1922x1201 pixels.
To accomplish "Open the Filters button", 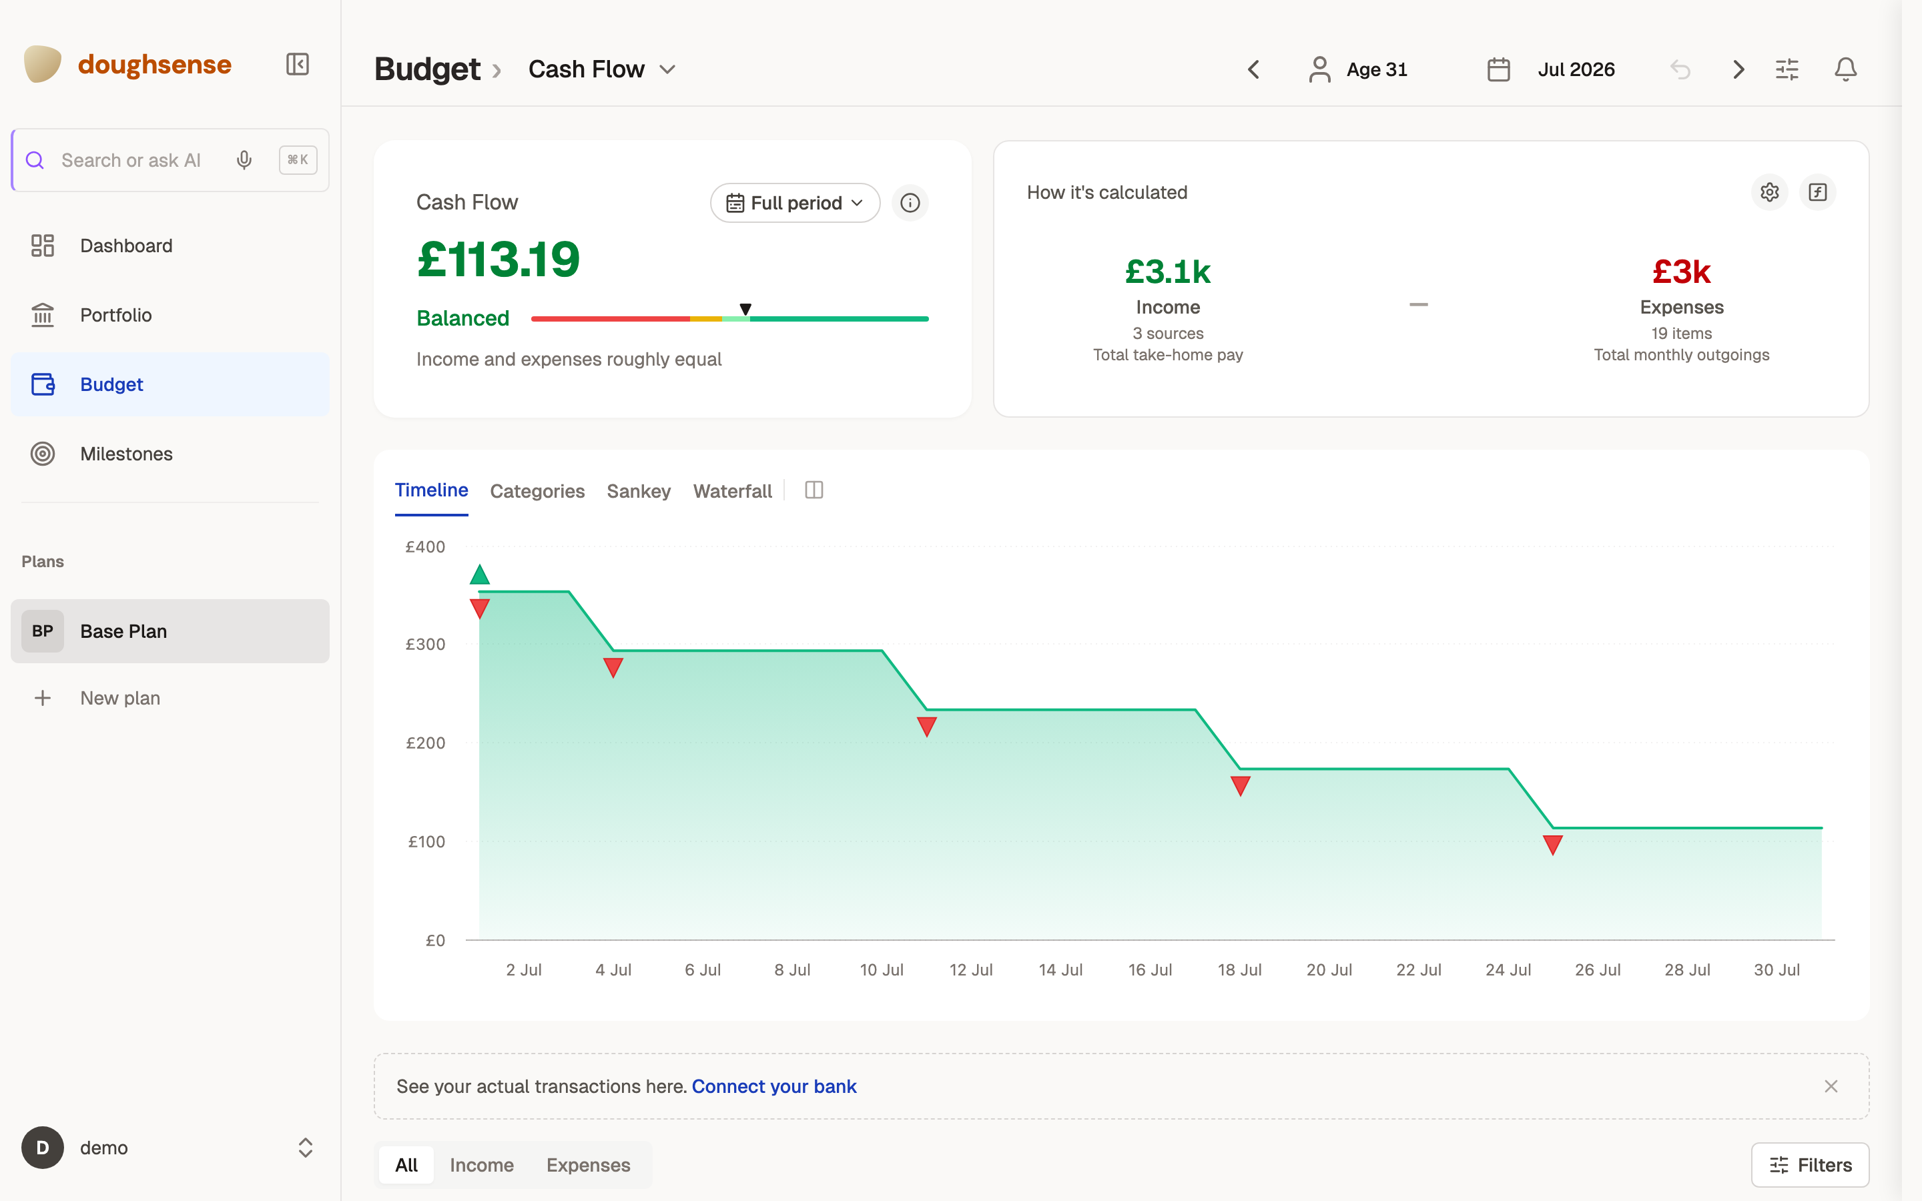I will click(x=1810, y=1164).
